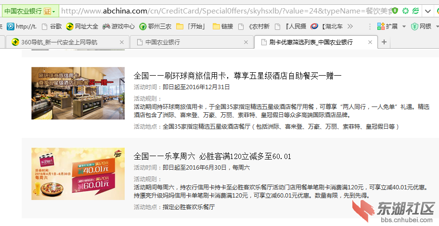Image resolution: width=439 pixels, height=226 pixels.
Task: Show more bookmarks with » chevron
Action: pyautogui.click(x=350, y=27)
